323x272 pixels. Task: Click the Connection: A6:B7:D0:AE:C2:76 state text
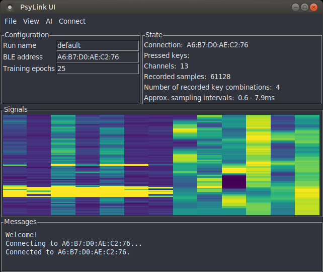tap(196, 45)
